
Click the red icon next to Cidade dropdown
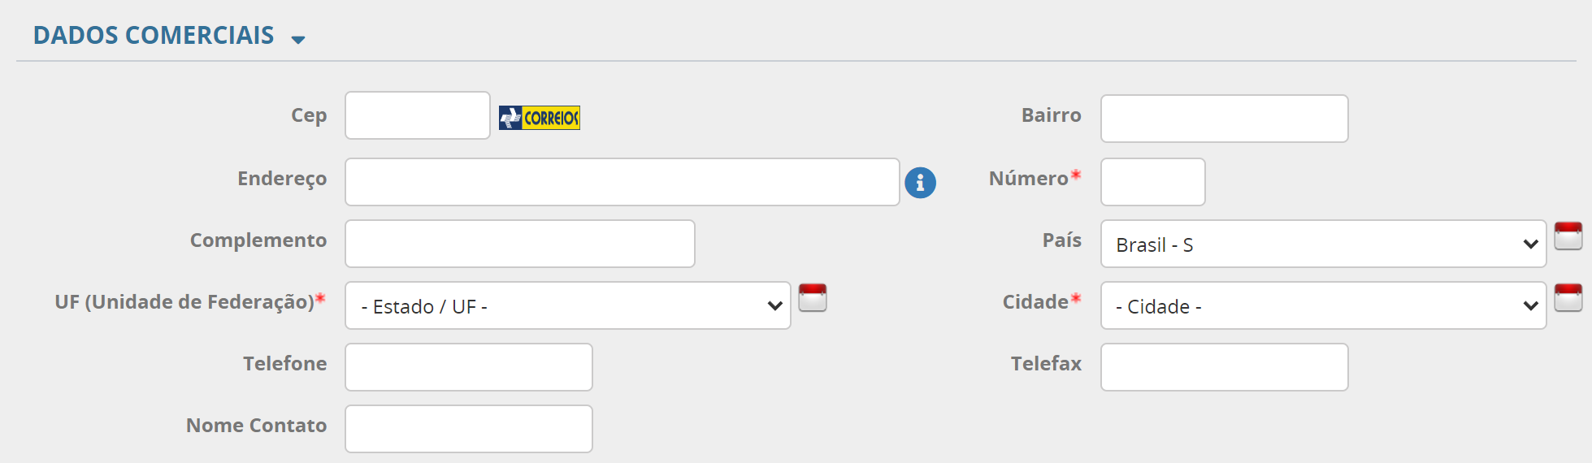pyautogui.click(x=1568, y=298)
